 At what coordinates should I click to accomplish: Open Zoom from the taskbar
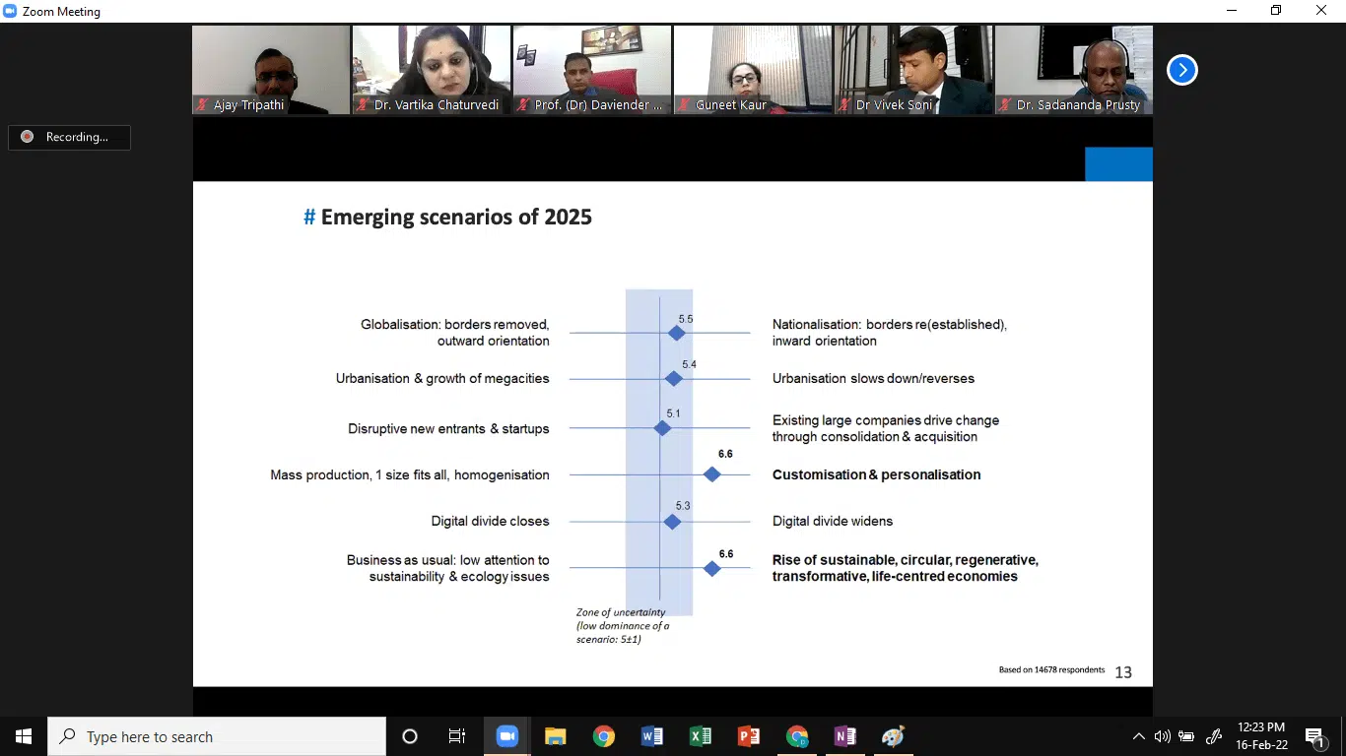[x=507, y=736]
